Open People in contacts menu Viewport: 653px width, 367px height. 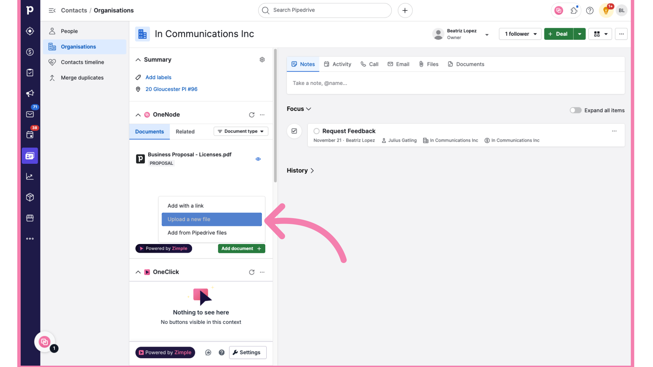pos(84,31)
